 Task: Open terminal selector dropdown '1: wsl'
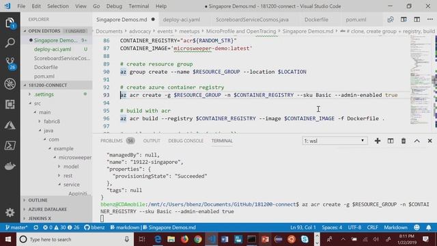coord(335,141)
